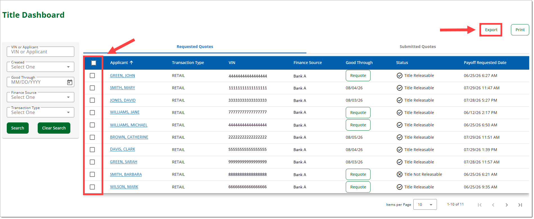
Task: Open the Finance Source dropdown
Action: (41, 97)
